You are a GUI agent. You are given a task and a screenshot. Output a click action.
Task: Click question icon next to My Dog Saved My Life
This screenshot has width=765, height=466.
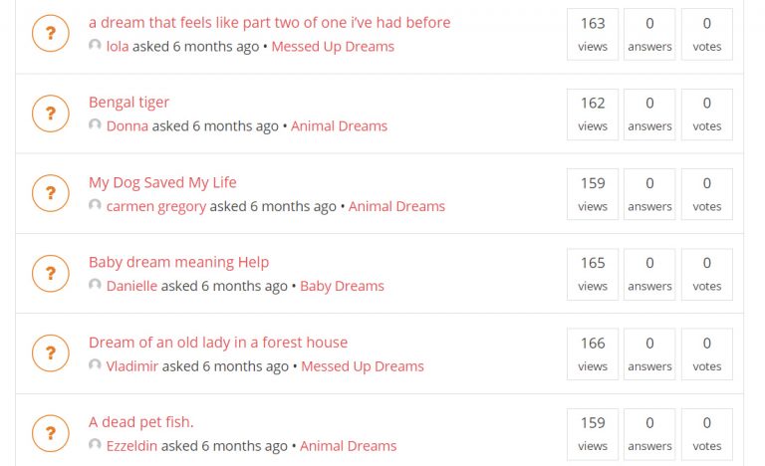pos(50,193)
